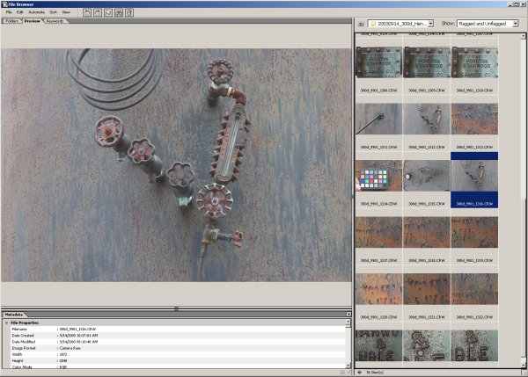The image size is (528, 377).
Task: Select thumbnail 300d_9901_1317.CRW
Action: [378, 232]
